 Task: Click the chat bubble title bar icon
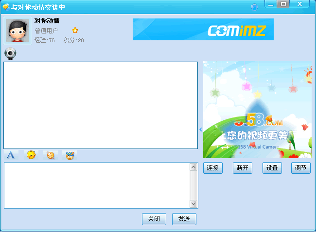coord(6,7)
